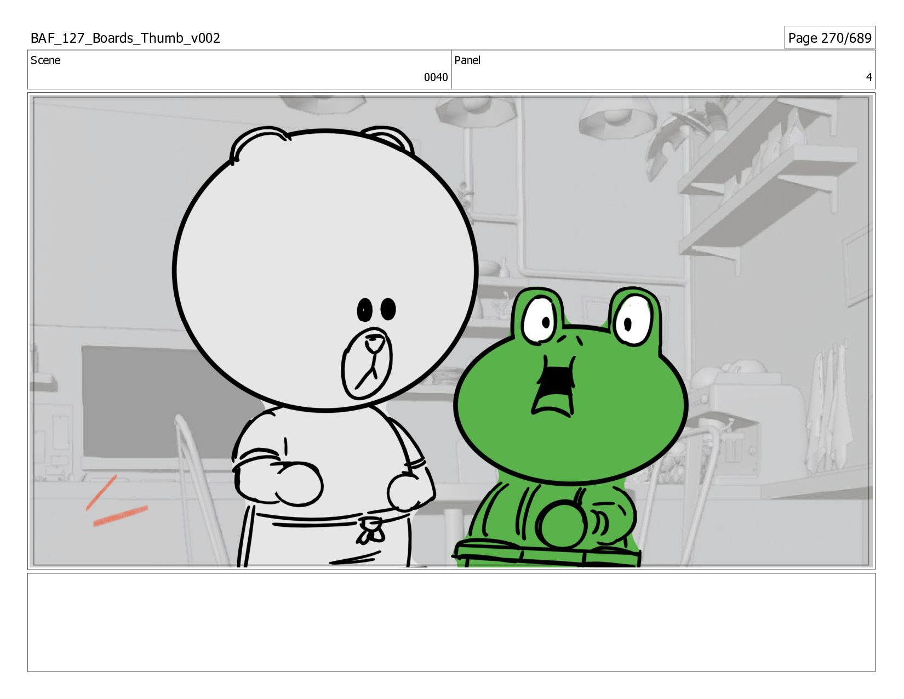The image size is (904, 699).
Task: Click the Panel label
Action: (x=467, y=60)
